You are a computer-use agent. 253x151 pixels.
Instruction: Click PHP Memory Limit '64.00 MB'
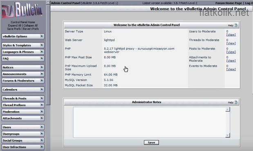point(111,75)
